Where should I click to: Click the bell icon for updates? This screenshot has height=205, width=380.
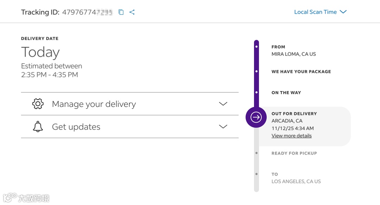[38, 127]
